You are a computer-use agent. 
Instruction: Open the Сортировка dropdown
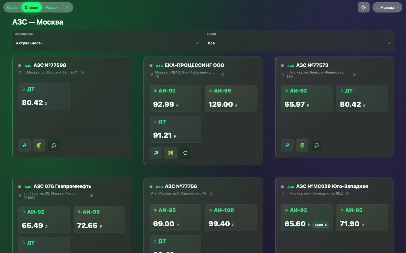tap(107, 41)
